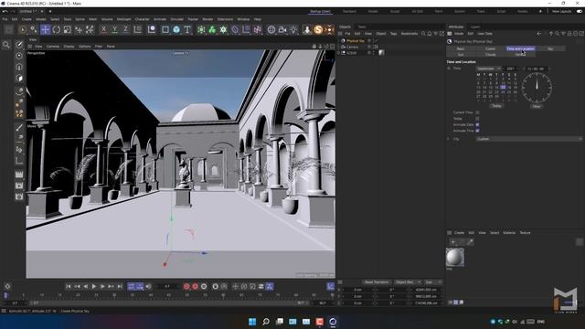Click the Now button under clock

537,106
